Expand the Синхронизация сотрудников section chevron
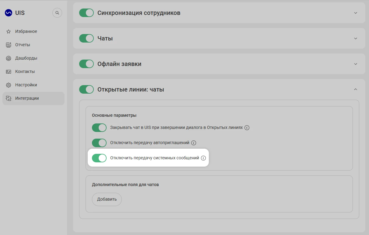The height and width of the screenshot is (235, 369). (x=356, y=13)
